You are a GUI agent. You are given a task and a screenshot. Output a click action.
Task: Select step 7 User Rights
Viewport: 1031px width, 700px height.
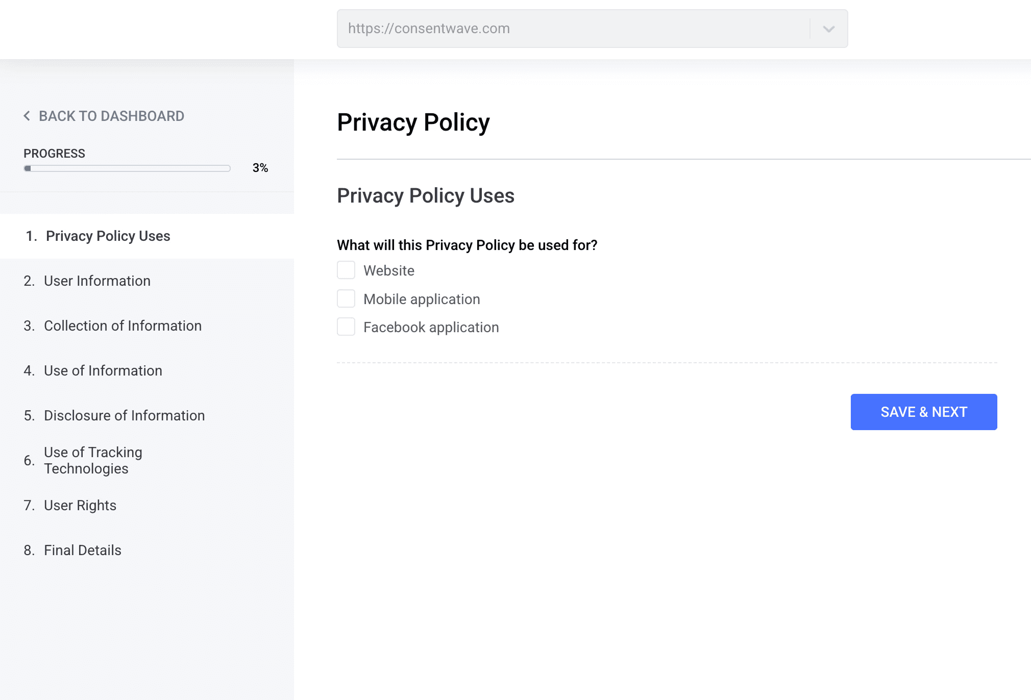tap(80, 506)
